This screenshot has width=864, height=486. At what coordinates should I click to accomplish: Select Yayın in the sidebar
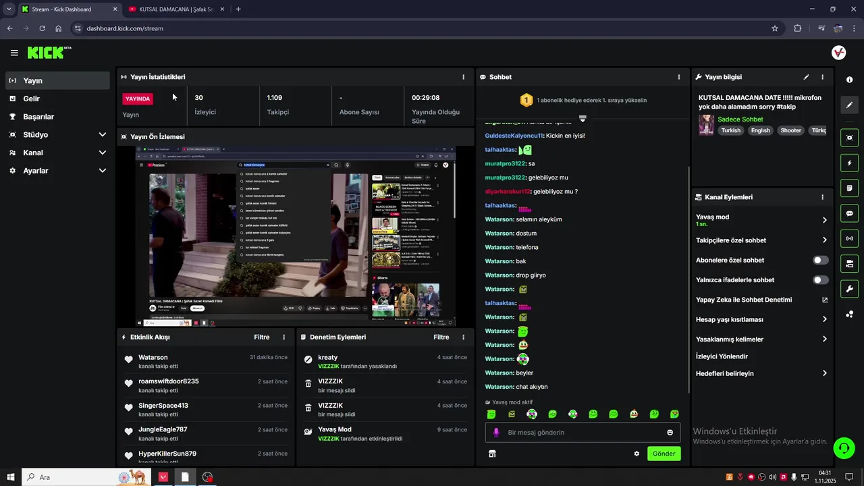(57, 80)
